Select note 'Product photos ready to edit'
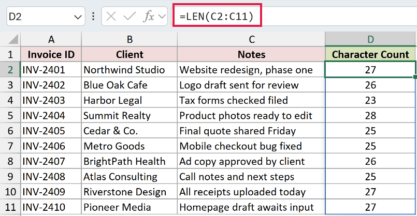 point(251,115)
